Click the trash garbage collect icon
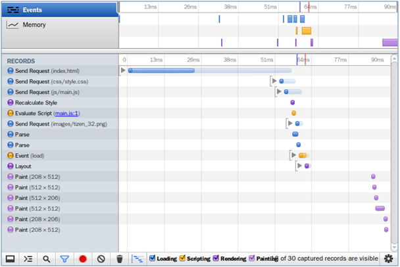 pyautogui.click(x=119, y=259)
